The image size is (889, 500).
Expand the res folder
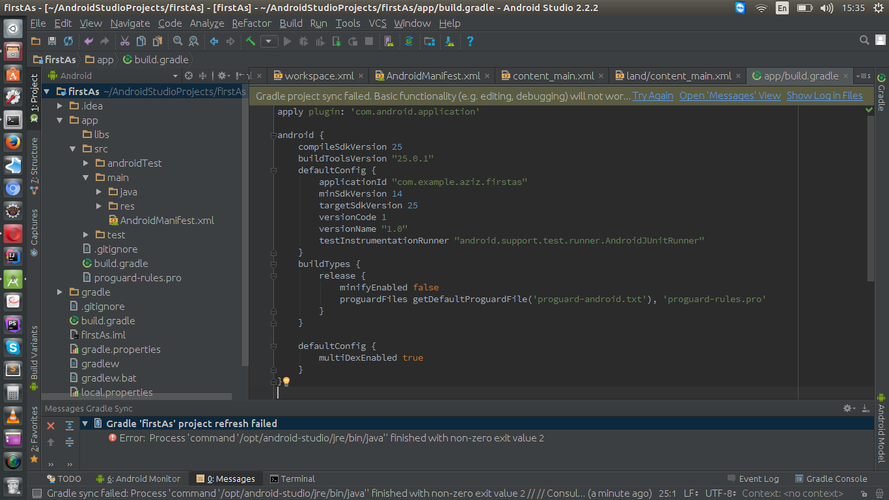(98, 206)
